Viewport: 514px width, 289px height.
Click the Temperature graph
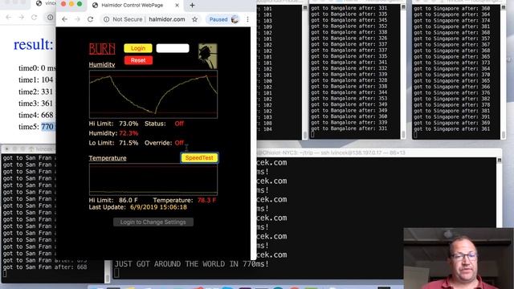[153, 180]
